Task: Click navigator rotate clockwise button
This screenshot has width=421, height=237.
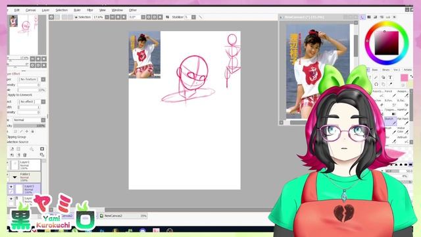Action: point(38,65)
